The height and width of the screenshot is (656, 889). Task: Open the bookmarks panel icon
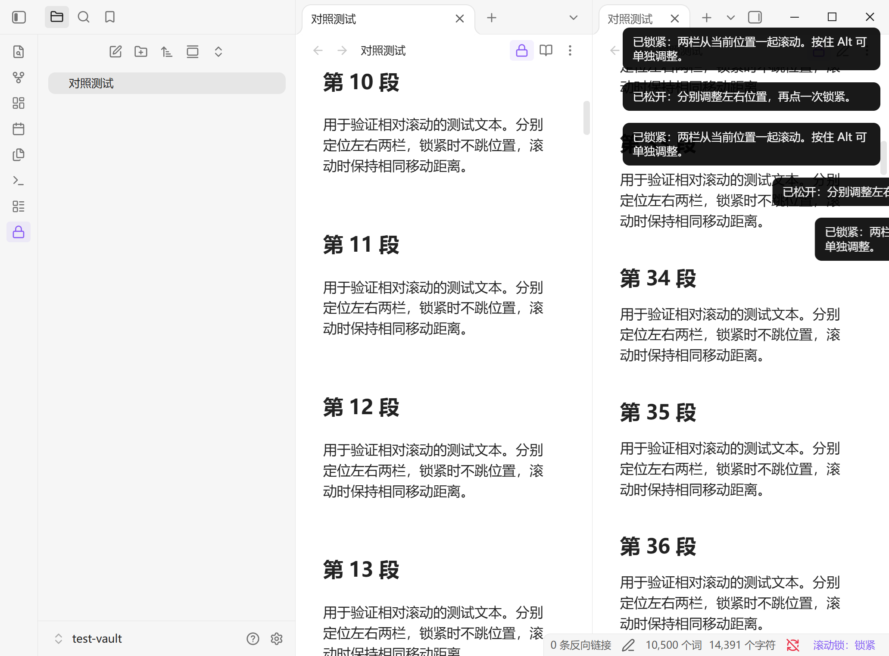click(x=110, y=17)
